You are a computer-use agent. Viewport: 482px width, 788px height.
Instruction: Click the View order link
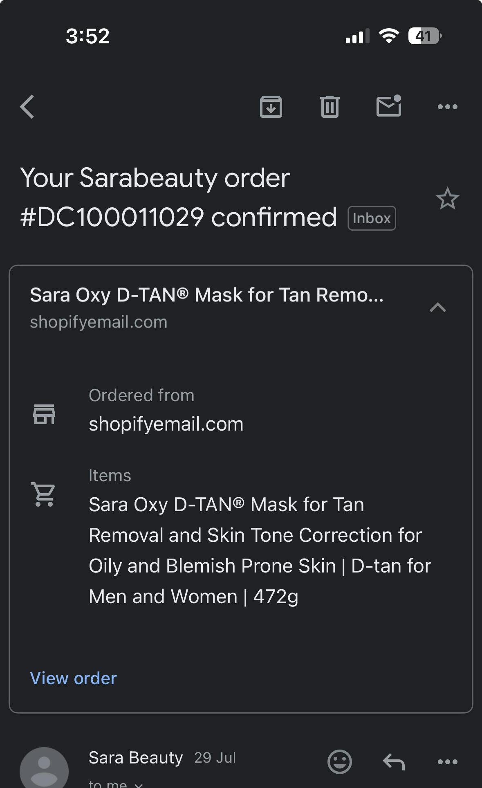pyautogui.click(x=74, y=678)
